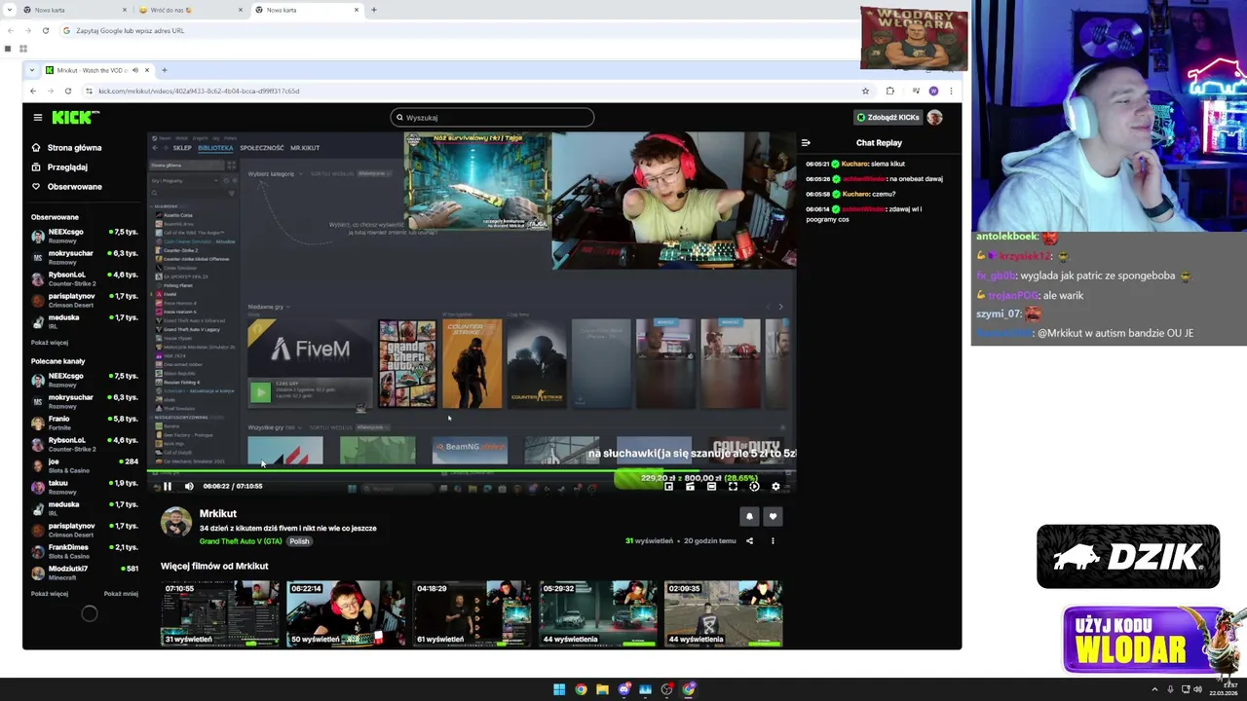Collapse the Chat Replay panel
This screenshot has height=701, width=1247.
pyautogui.click(x=806, y=143)
